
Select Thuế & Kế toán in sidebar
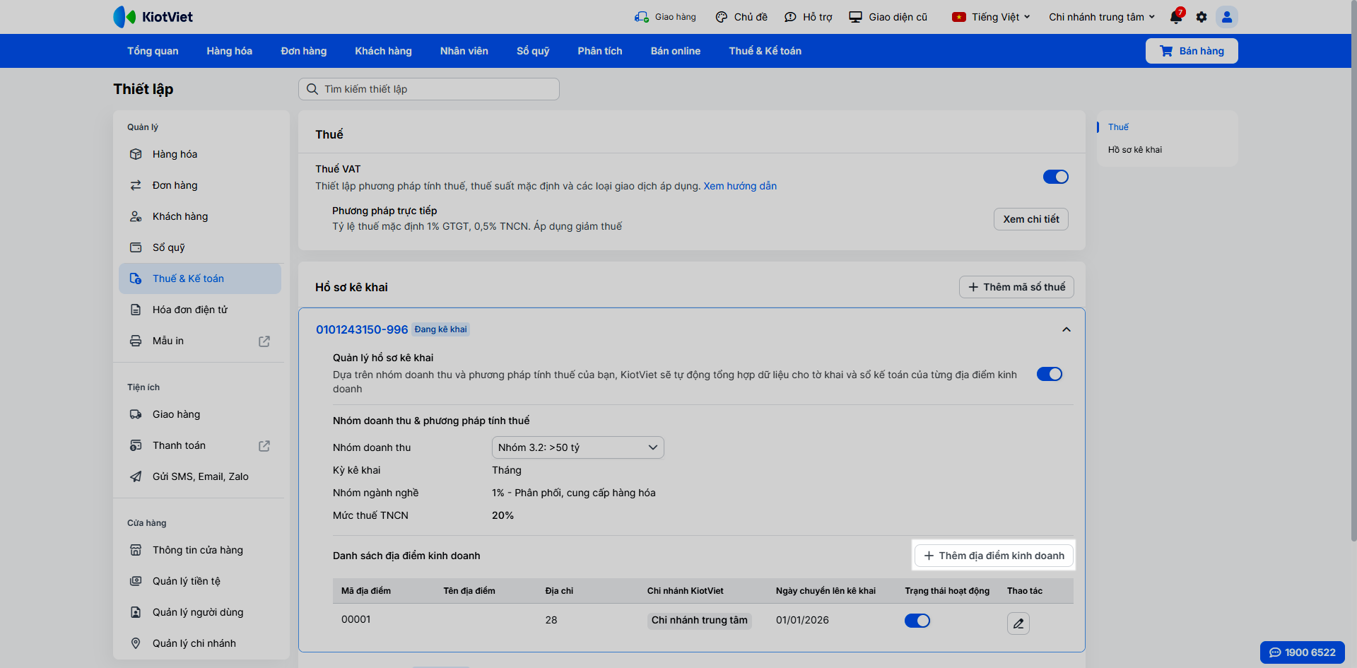click(x=200, y=279)
